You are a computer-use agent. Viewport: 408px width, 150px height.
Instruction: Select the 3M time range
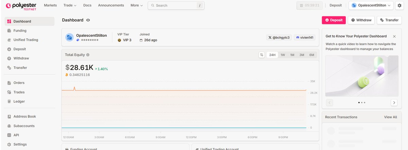tap(302, 55)
